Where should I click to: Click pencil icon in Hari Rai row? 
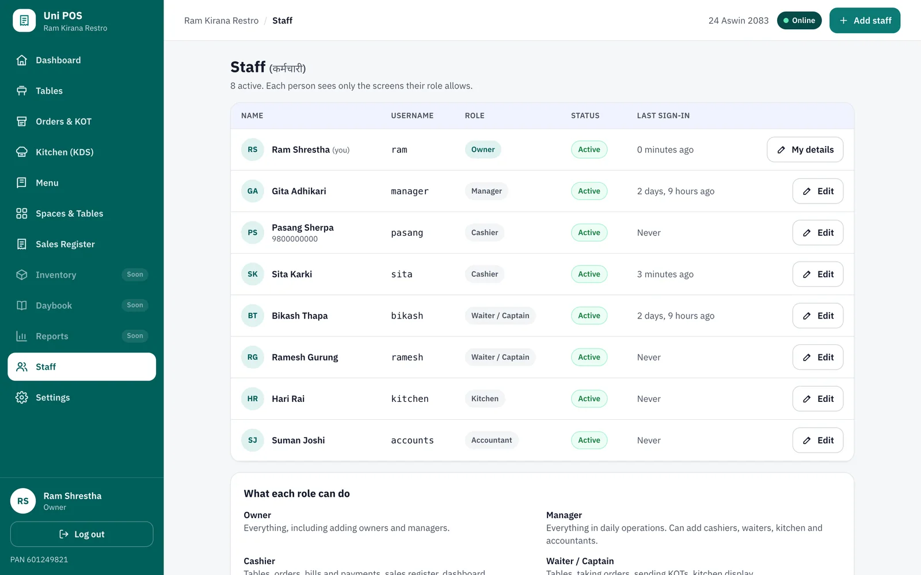[x=807, y=399]
